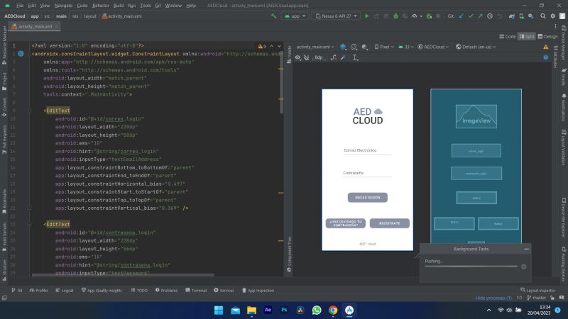The height and width of the screenshot is (319, 568).
Task: Cancel the Pushing background task
Action: pos(523,267)
